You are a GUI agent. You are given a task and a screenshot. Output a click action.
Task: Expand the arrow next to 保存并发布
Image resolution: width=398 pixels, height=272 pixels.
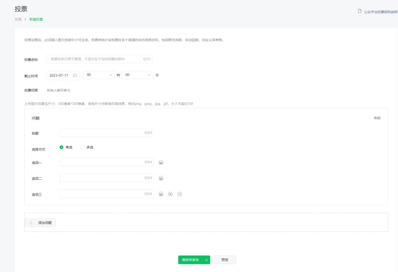(206, 260)
